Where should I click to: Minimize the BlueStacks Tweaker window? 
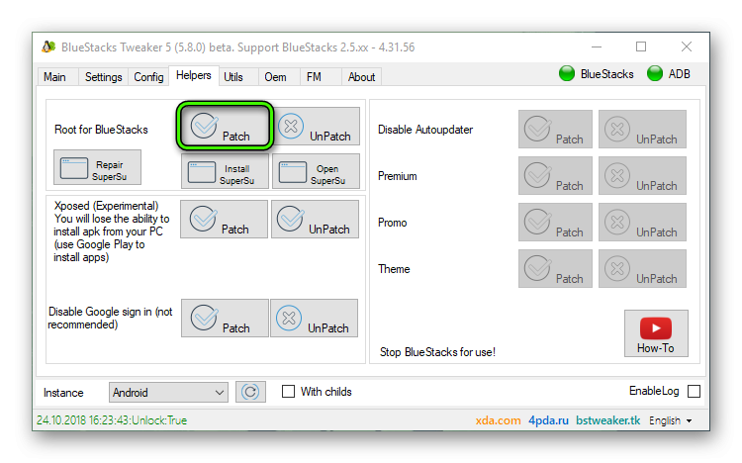(x=597, y=46)
